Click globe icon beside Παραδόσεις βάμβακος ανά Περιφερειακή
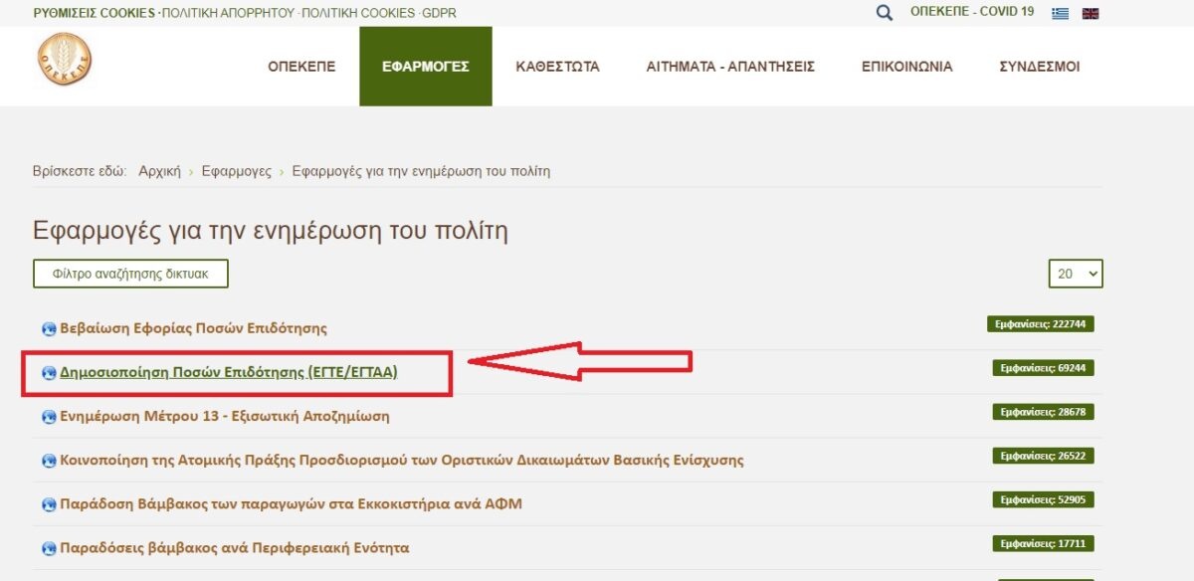 49,548
